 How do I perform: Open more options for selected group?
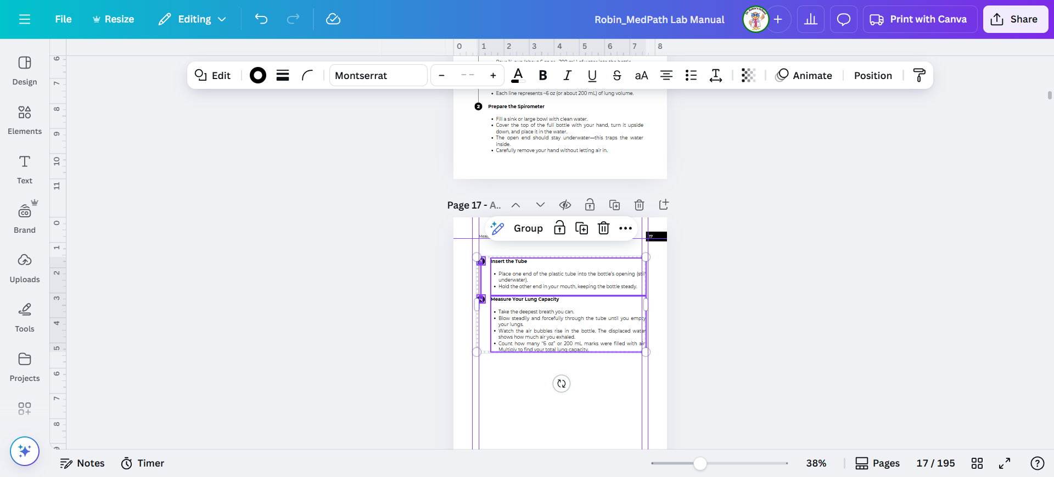[625, 228]
